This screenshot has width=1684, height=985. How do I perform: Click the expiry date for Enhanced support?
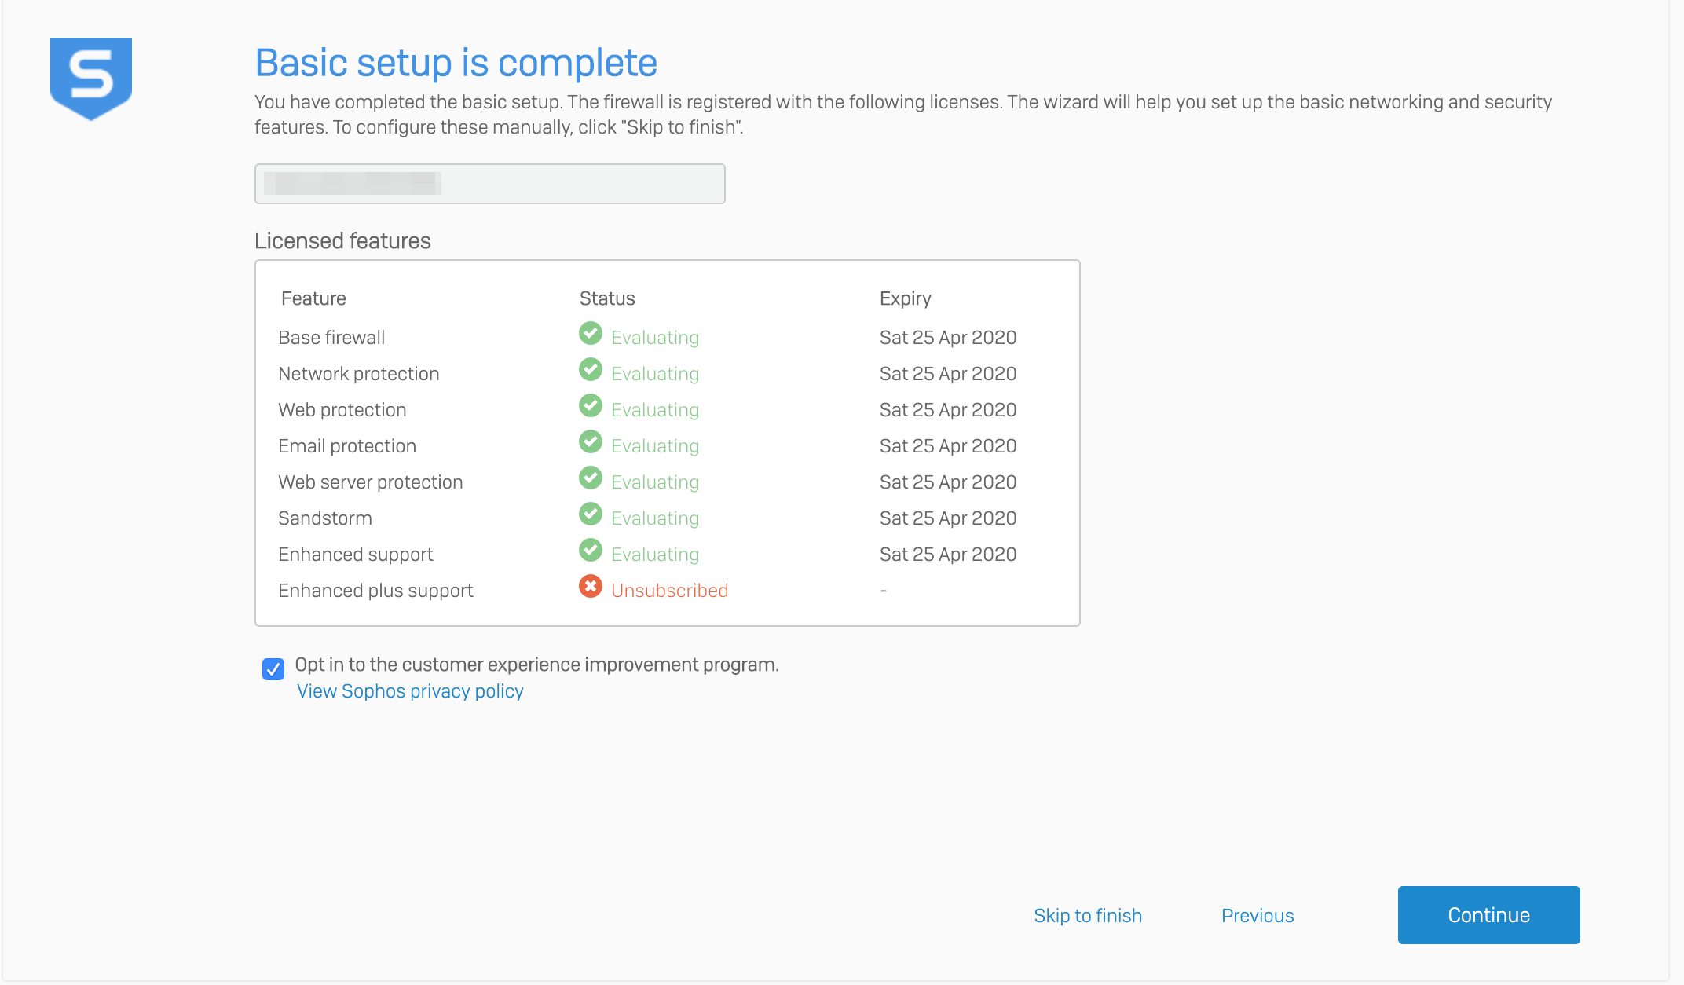(x=948, y=555)
